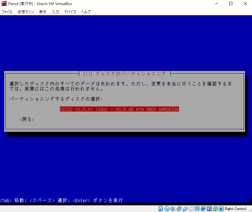Open the 入力 menu
Viewport: 252px width, 212px height.
coord(55,12)
